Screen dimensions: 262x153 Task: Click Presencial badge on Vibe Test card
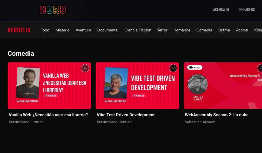(139, 96)
